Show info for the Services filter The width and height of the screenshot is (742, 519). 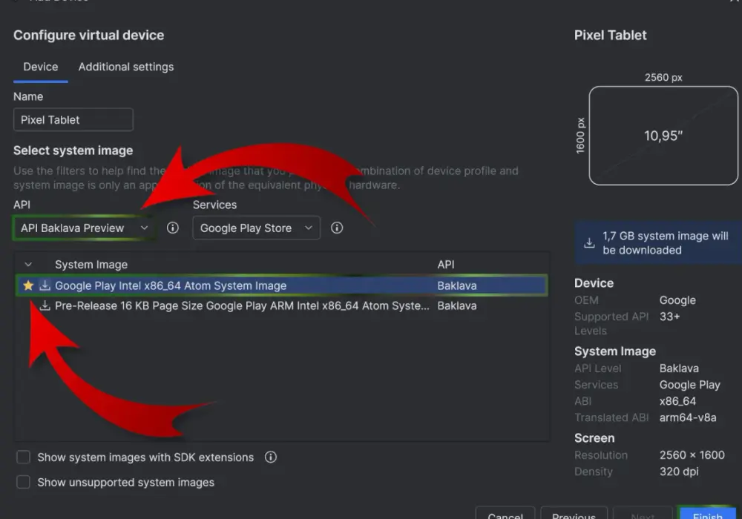pos(336,228)
